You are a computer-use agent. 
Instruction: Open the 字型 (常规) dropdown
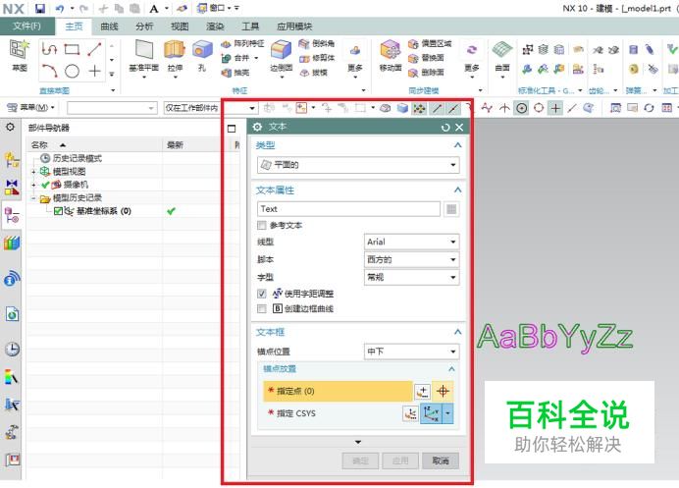[x=411, y=277]
